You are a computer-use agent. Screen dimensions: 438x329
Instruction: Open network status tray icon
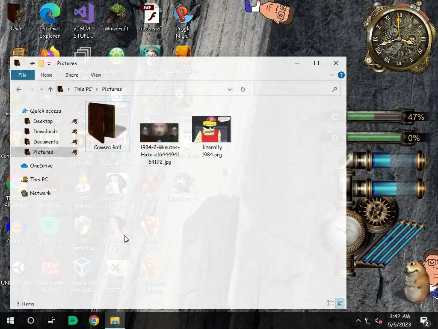(369, 320)
